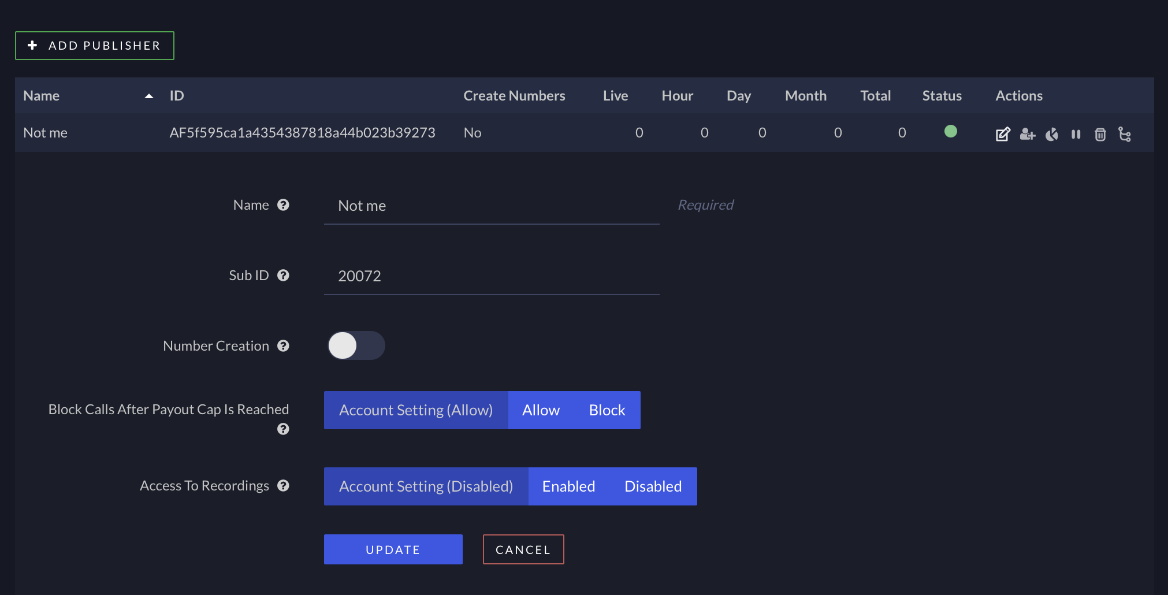Click the Day column header
The image size is (1168, 595).
click(739, 96)
